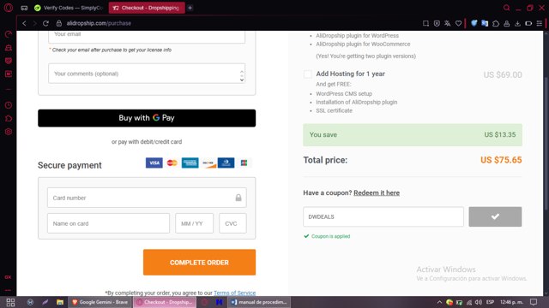The width and height of the screenshot is (549, 308).
Task: Go forward to the next page
Action: tap(34, 23)
